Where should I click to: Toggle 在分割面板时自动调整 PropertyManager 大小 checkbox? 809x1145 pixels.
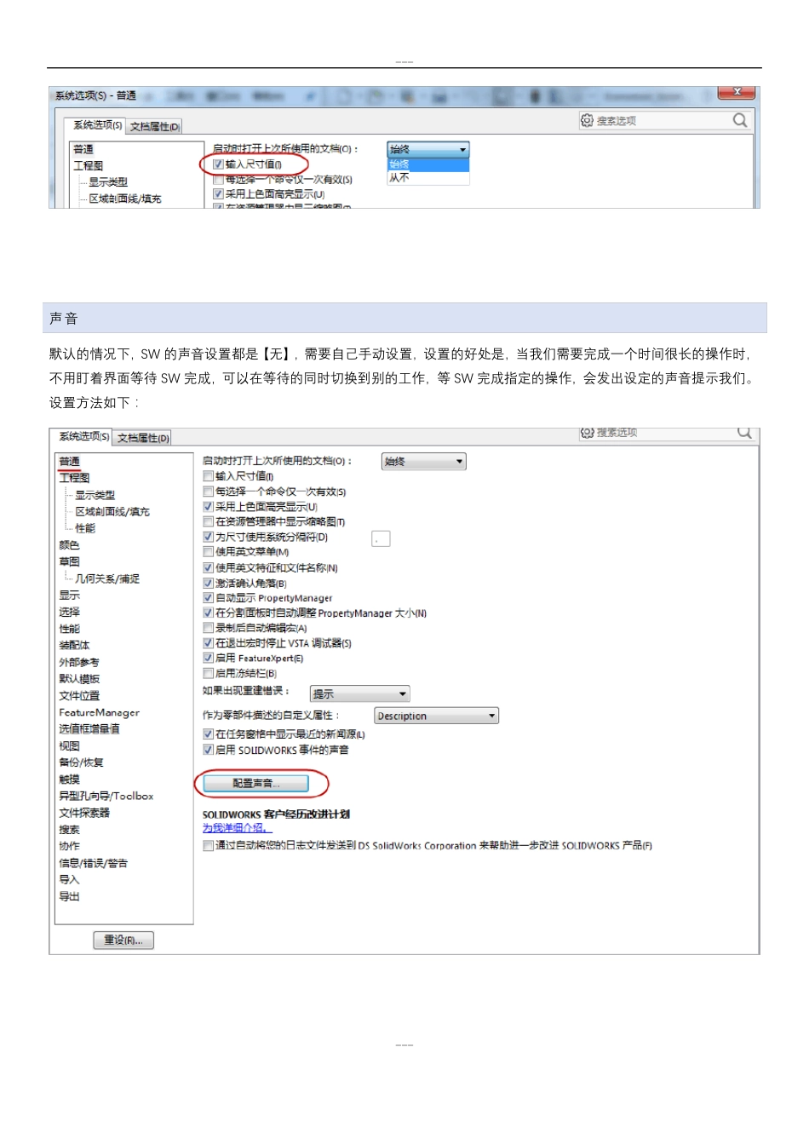pos(208,613)
